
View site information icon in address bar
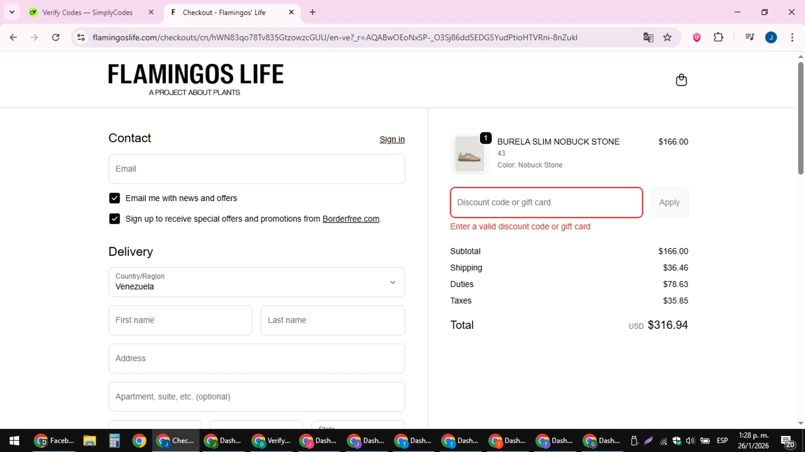(81, 38)
